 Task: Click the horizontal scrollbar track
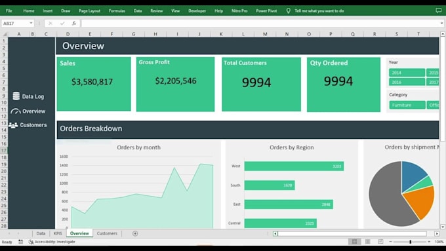click(352, 234)
